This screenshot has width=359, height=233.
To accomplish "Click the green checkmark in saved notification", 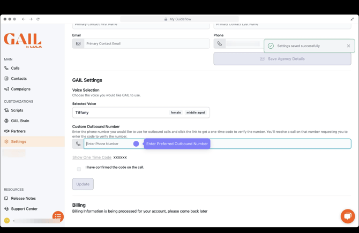I will (x=271, y=46).
